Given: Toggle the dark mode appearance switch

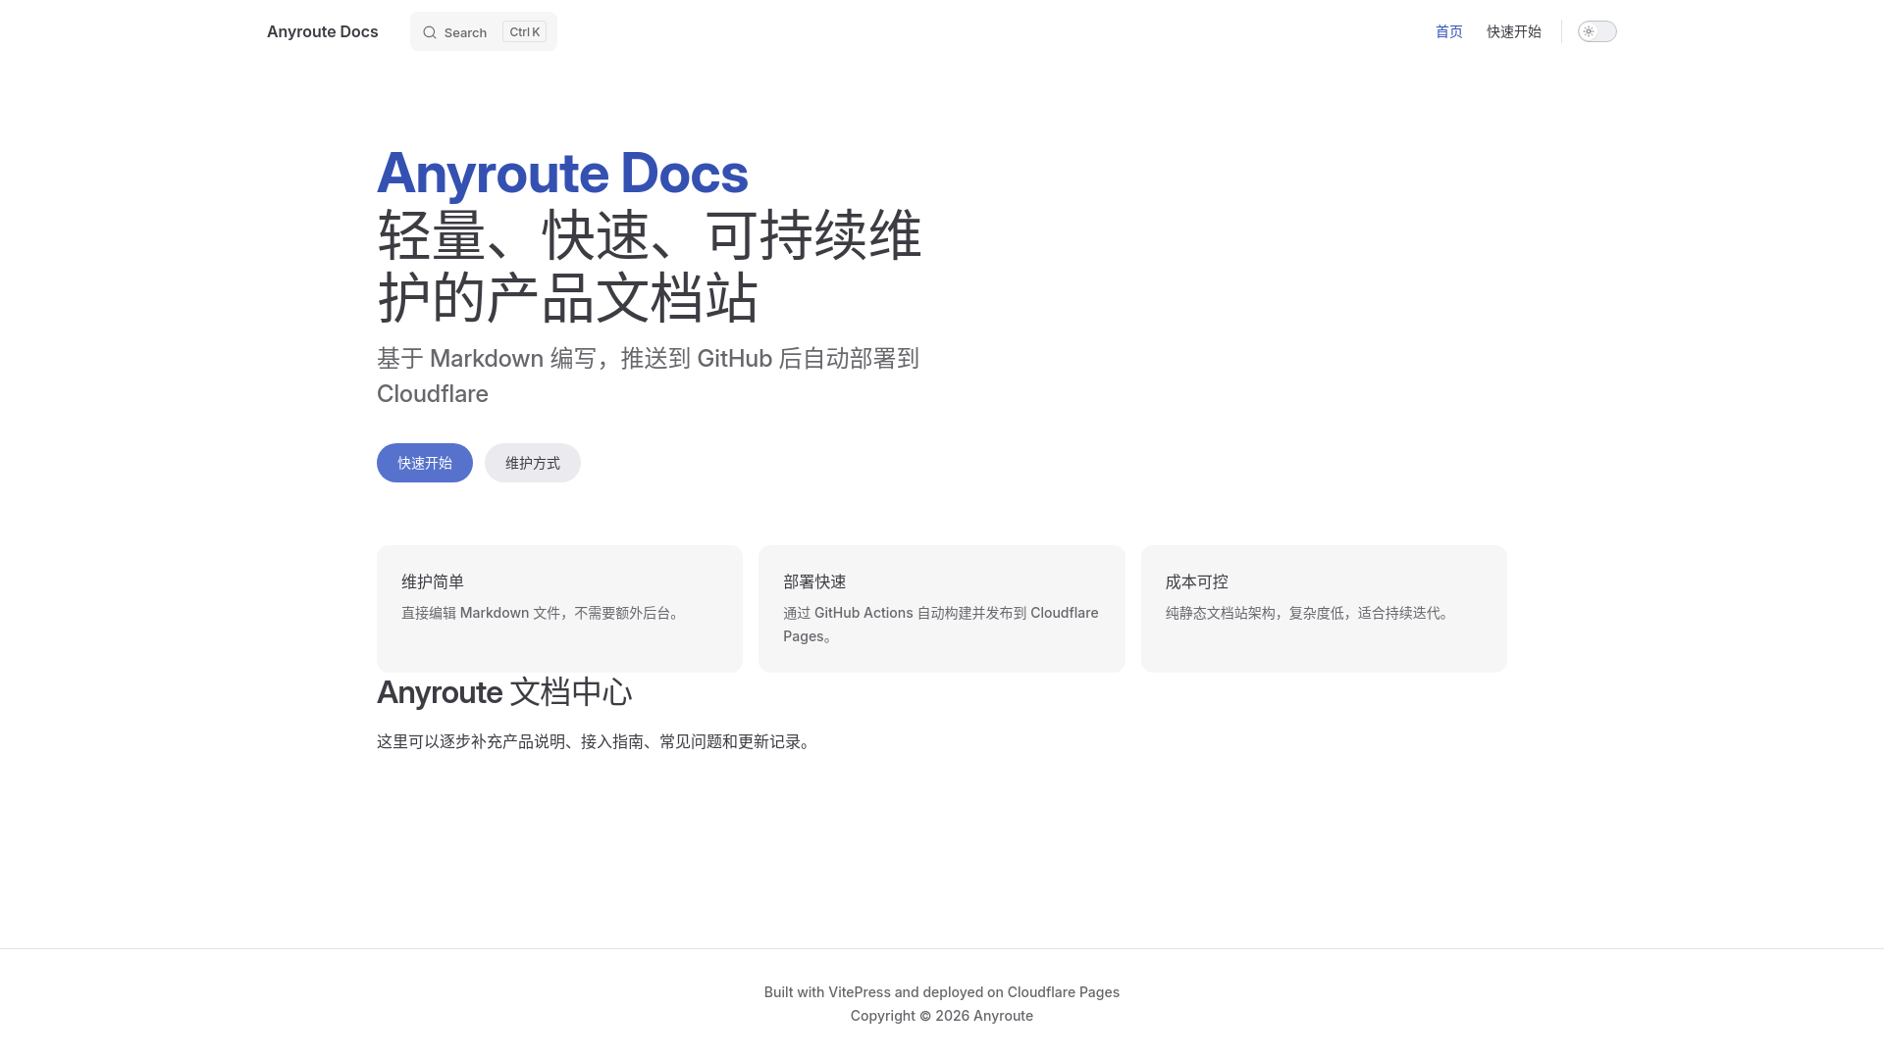Looking at the screenshot, I should point(1597,31).
